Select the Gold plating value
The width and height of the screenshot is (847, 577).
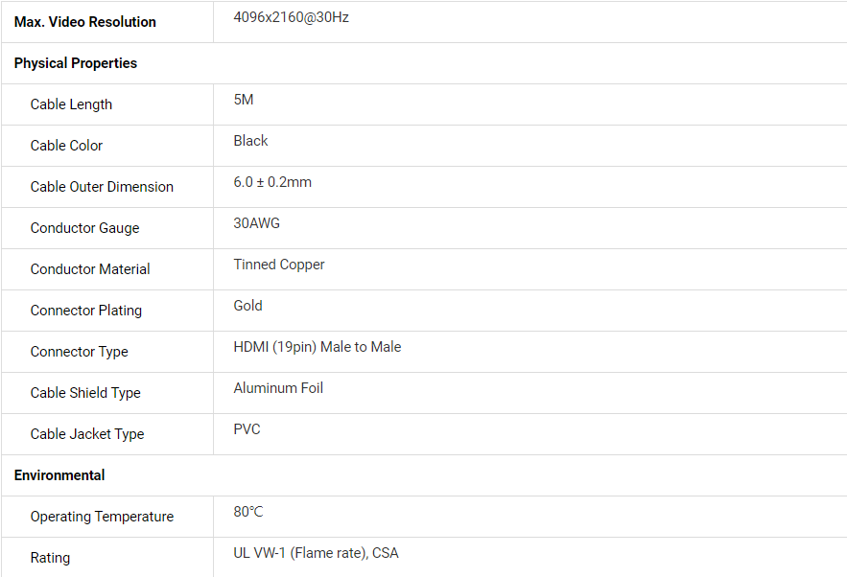(x=247, y=306)
